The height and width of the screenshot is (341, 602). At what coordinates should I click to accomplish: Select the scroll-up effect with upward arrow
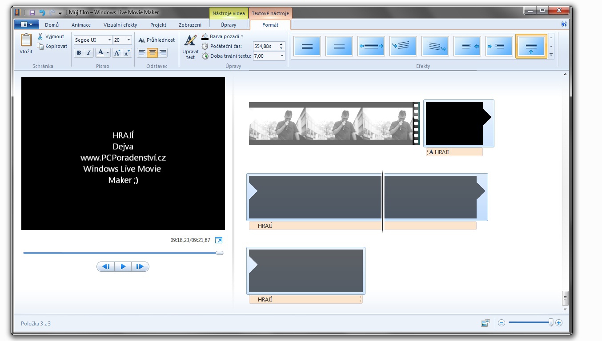coord(531,46)
